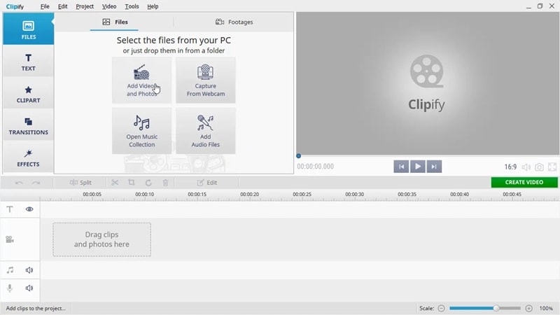Click the Edit toolbar button

[206, 183]
